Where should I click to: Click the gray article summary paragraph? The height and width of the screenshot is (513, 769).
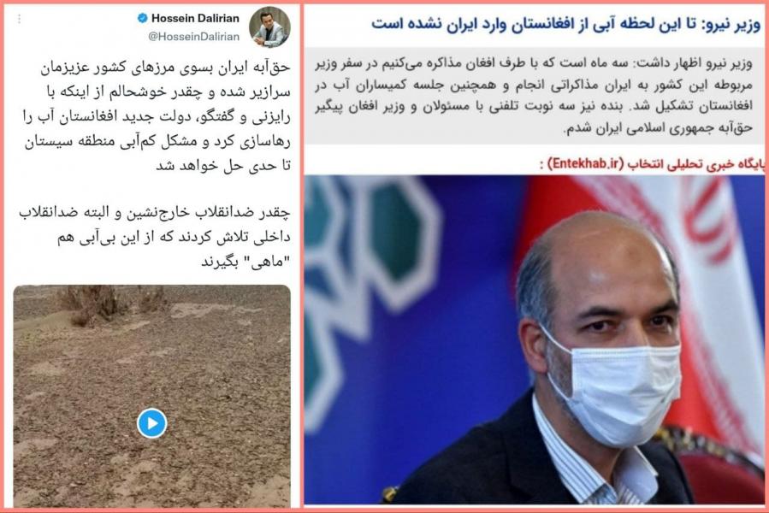point(534,96)
